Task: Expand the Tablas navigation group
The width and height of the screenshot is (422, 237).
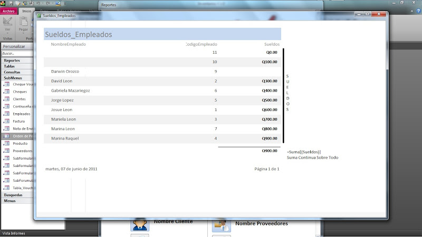Action: click(16, 66)
